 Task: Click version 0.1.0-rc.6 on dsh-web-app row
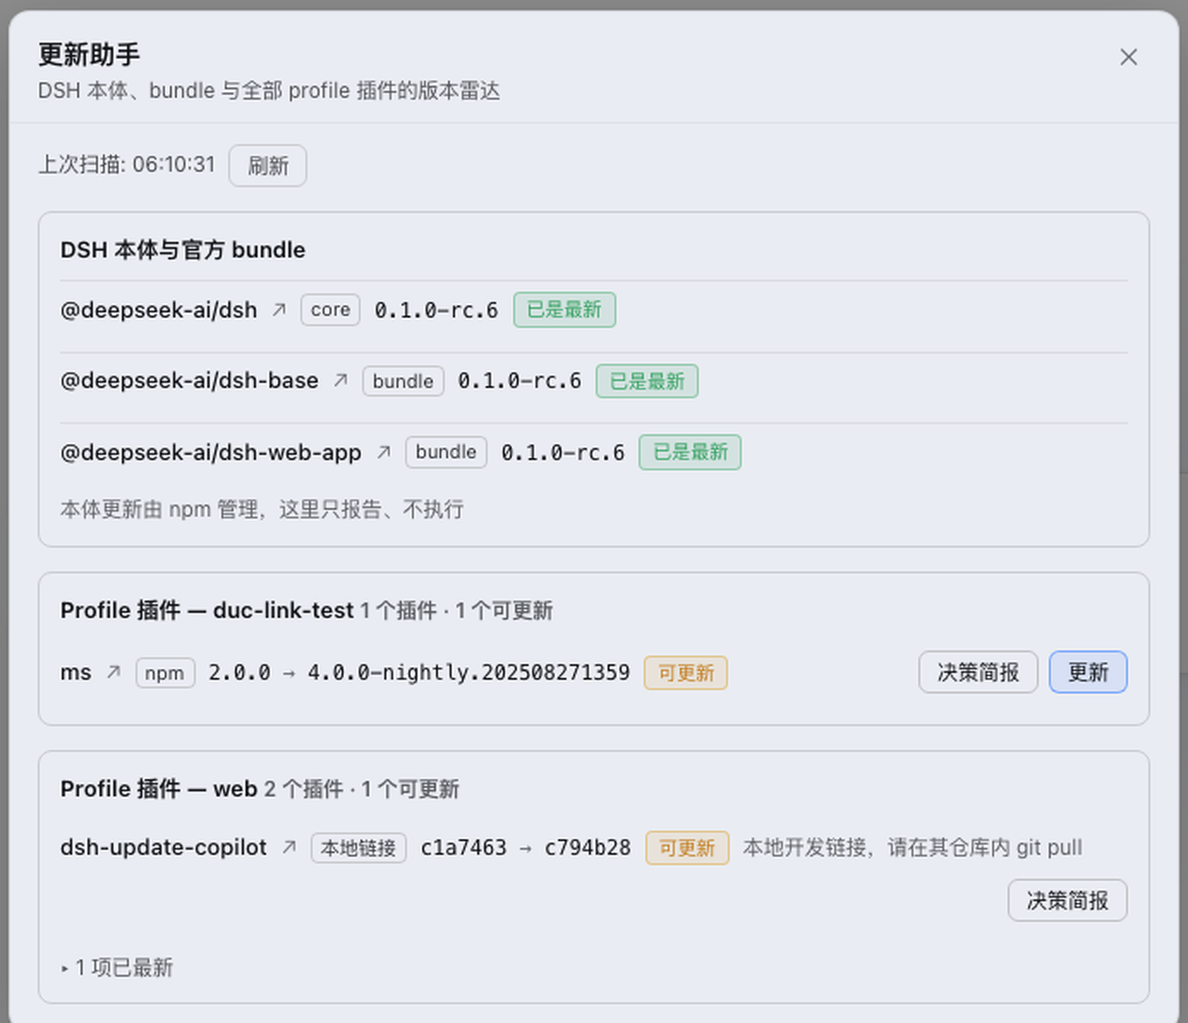point(563,452)
